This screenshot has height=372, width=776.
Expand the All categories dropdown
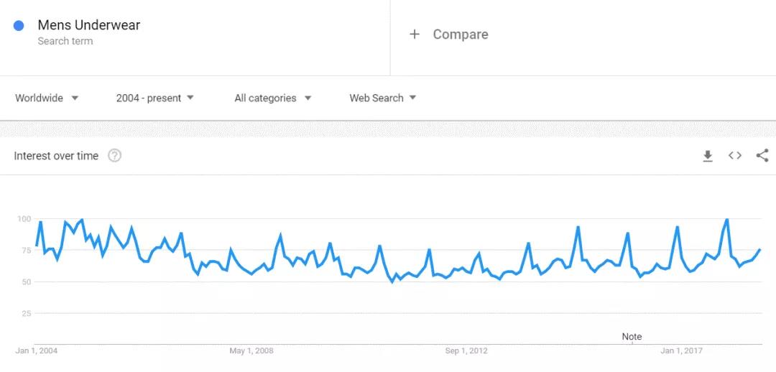tap(273, 98)
